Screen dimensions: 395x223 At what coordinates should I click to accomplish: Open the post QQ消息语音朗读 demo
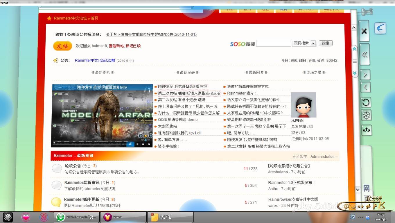tap(177, 120)
